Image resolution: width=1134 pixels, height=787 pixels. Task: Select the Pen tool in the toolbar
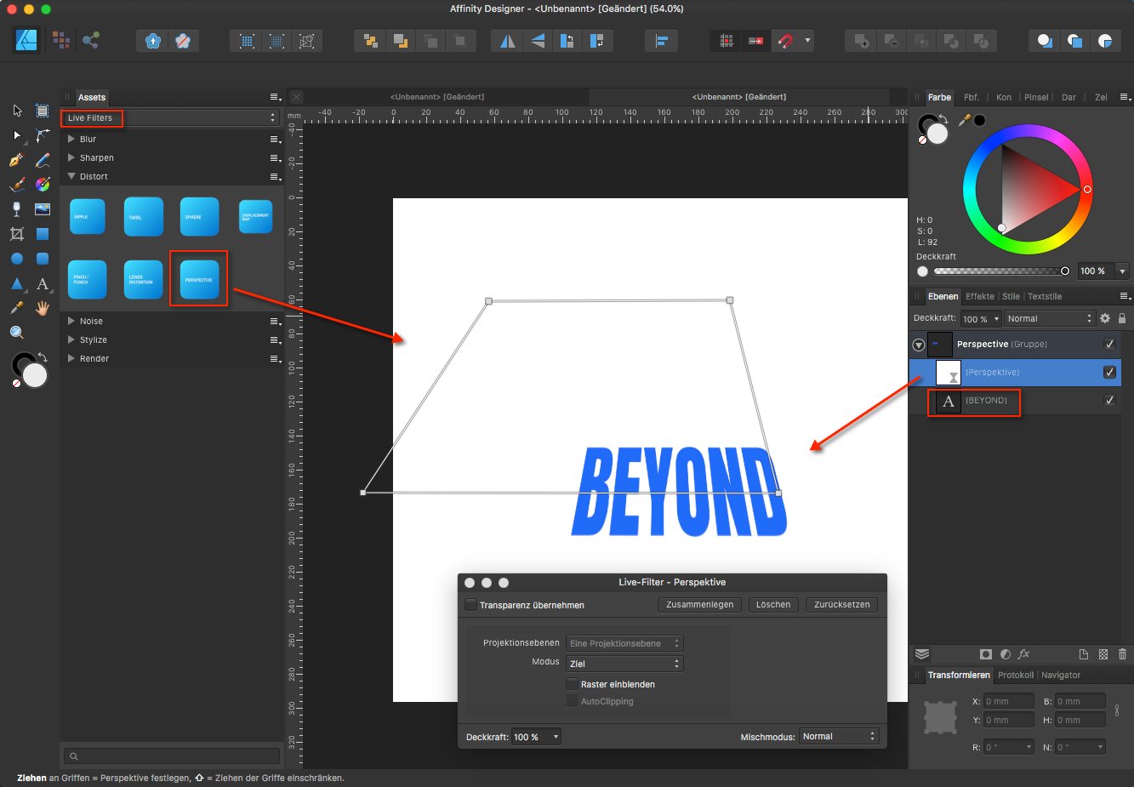point(15,160)
